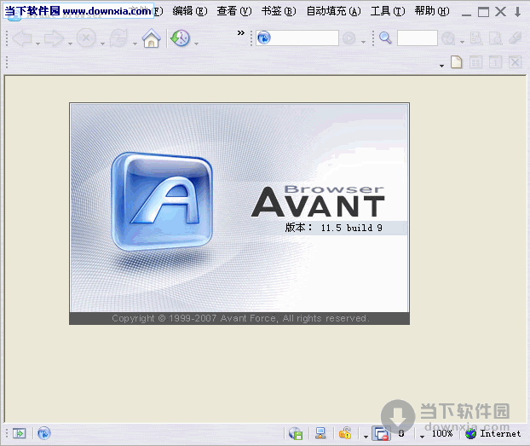Open a new blank tab page icon

coord(457,62)
